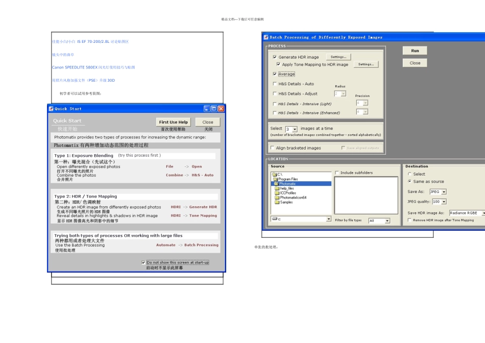485x343 pixels.
Task: Open Canon SPEEDLITE 580EX flash link
Action: [x=93, y=67]
